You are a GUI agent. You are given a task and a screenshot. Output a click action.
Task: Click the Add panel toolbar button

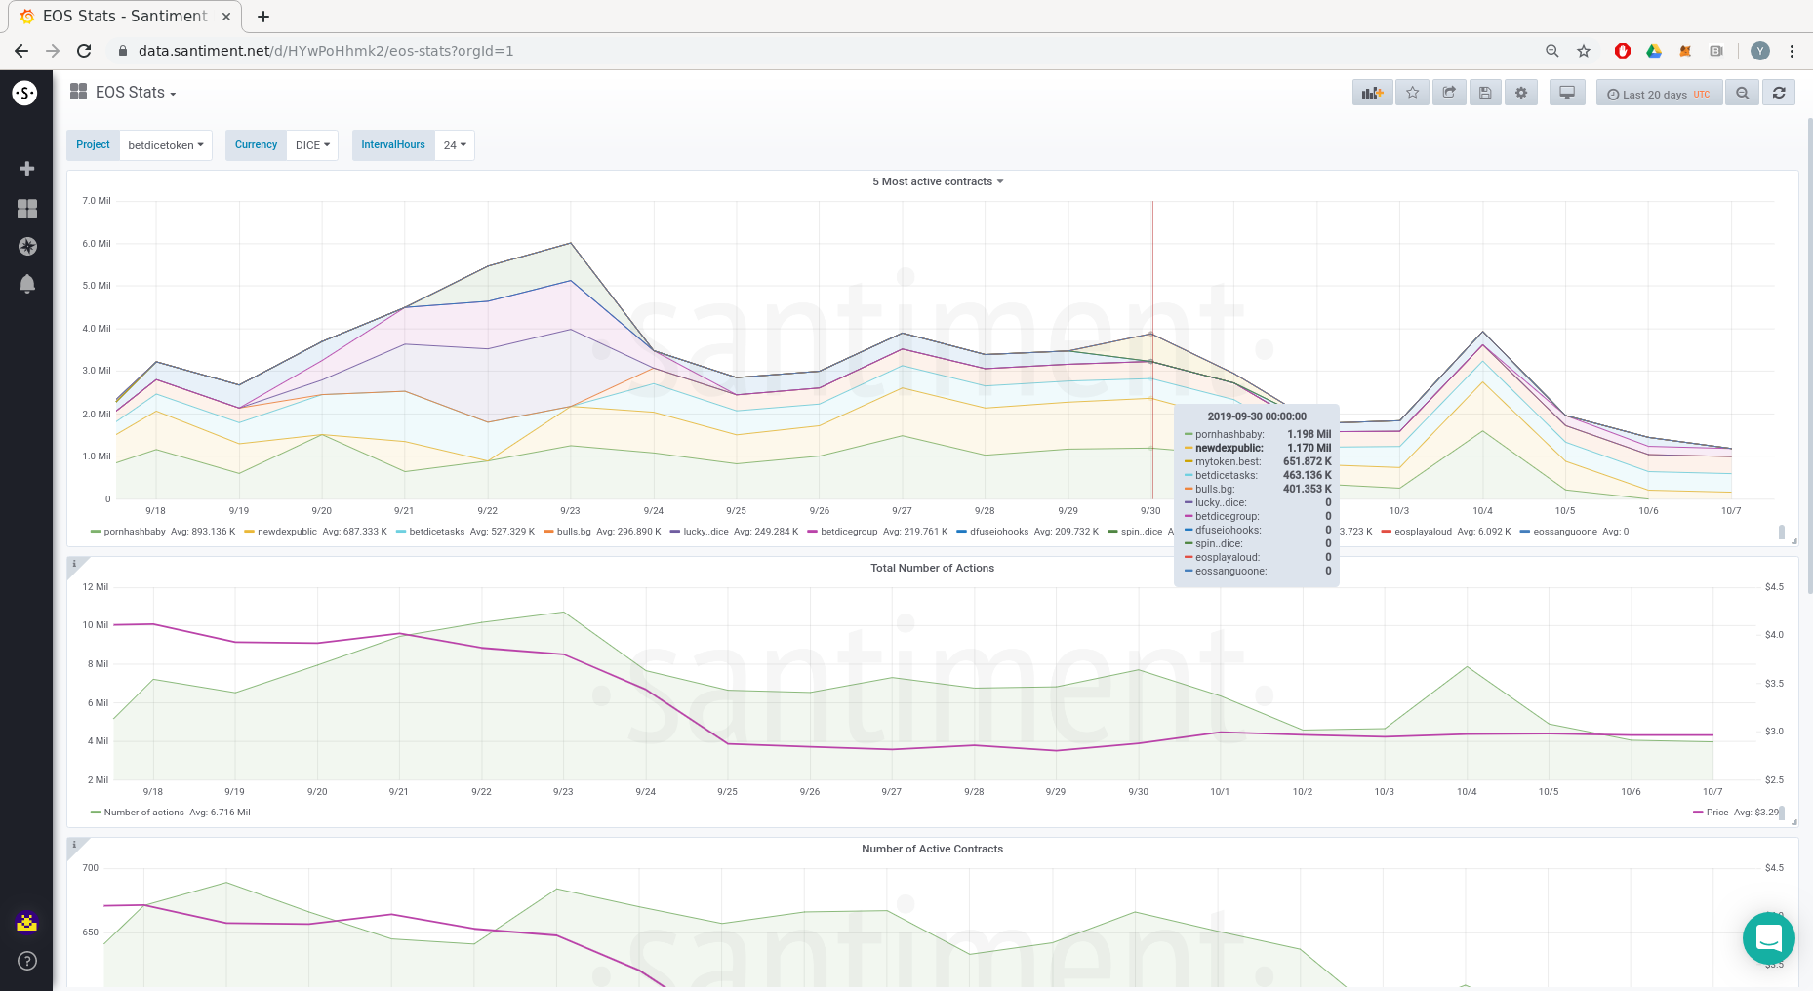[1372, 93]
